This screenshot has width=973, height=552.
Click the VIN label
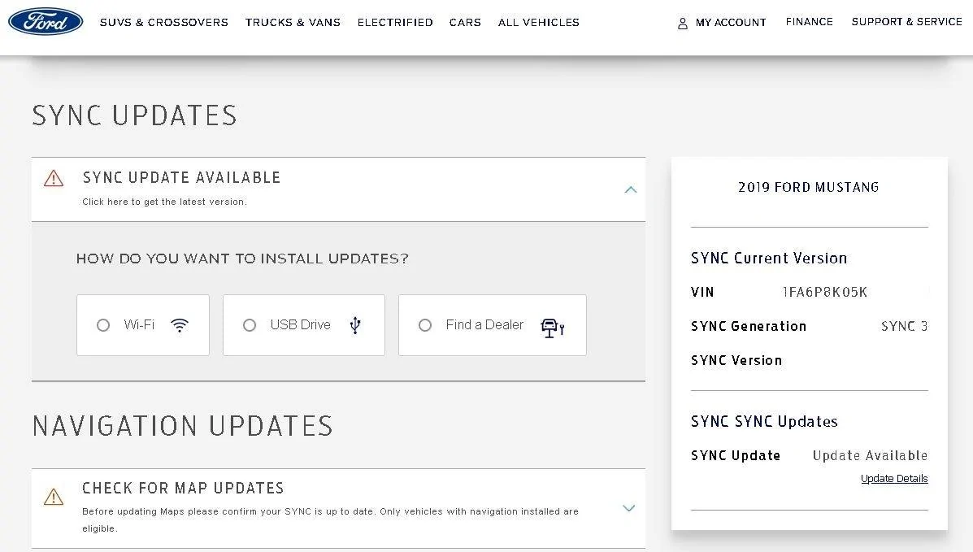(702, 292)
